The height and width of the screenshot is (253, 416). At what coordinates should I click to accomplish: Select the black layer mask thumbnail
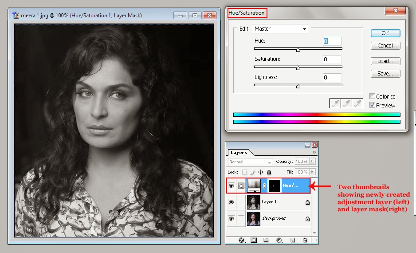pyautogui.click(x=275, y=186)
